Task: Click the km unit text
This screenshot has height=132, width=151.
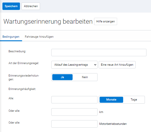Action: click(101, 112)
